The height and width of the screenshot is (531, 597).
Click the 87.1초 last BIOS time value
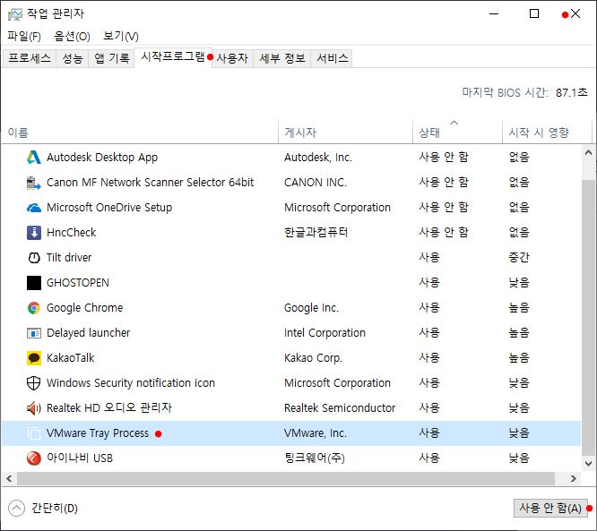572,92
